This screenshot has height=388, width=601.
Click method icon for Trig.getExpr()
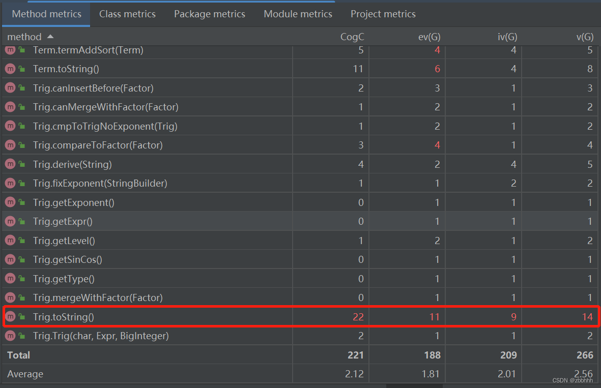10,221
